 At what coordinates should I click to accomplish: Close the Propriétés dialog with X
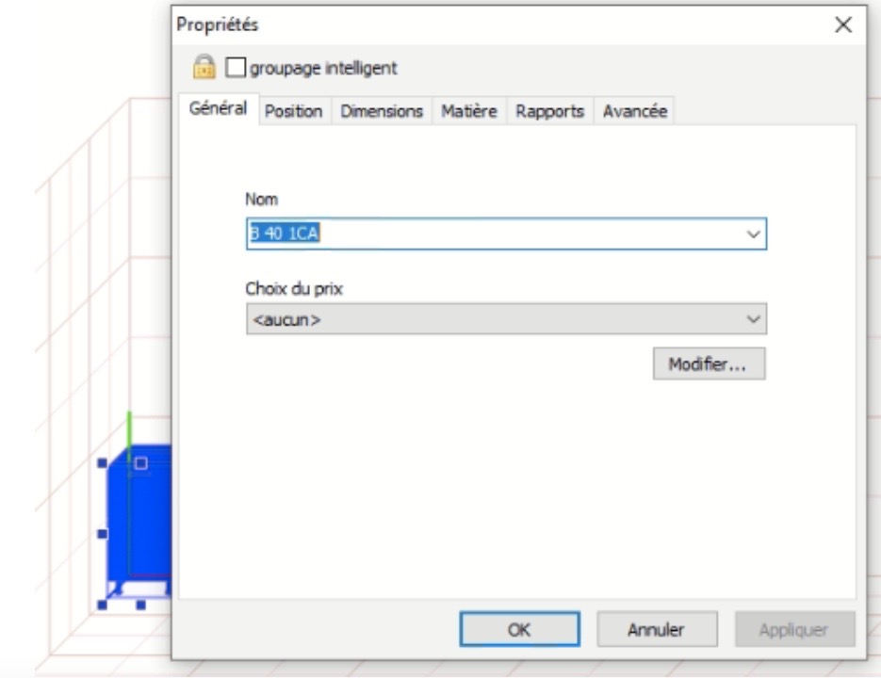[843, 25]
